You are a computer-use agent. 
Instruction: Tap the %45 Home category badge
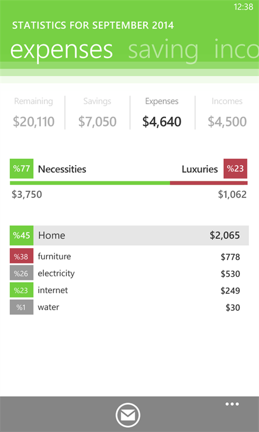click(22, 235)
